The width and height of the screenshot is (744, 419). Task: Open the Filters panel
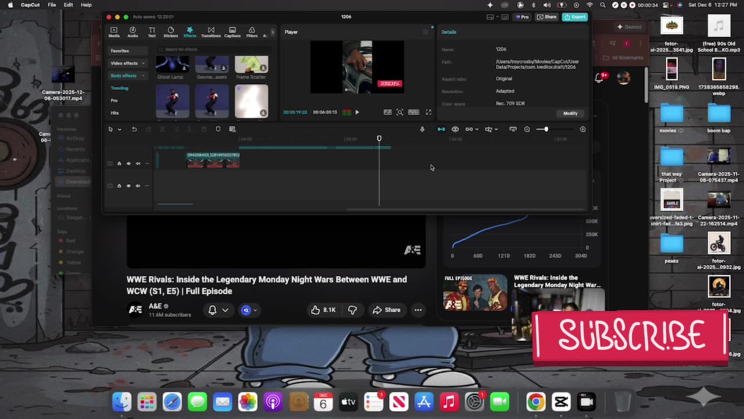[252, 32]
